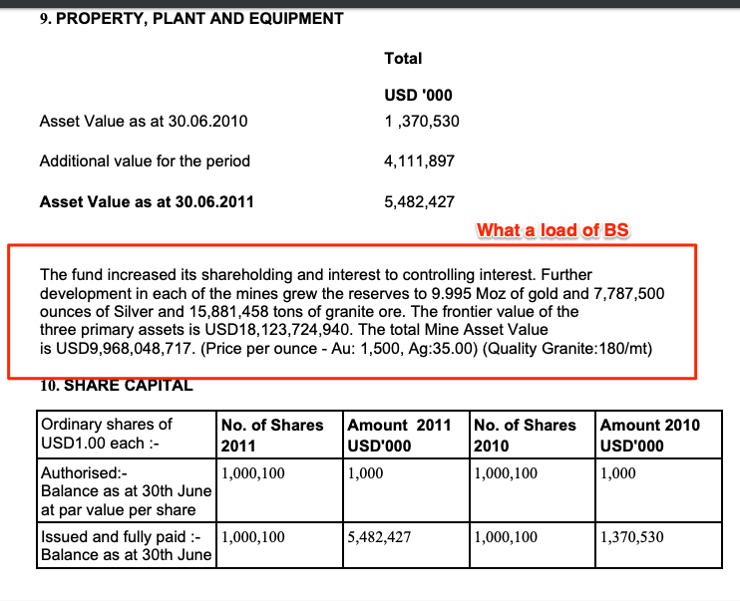Click the 'Amount 2011 USD'000' column header
The image size is (740, 601).
pyautogui.click(x=399, y=434)
